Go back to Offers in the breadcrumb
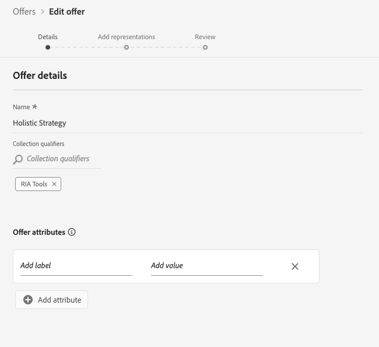This screenshot has height=347, width=379. tap(24, 12)
